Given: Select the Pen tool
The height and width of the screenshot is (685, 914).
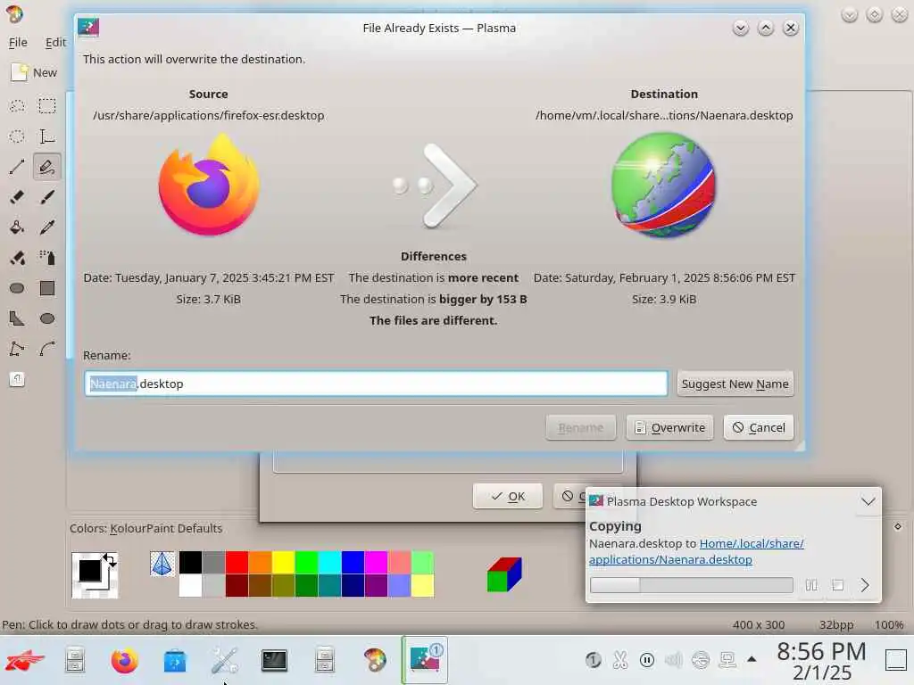Looking at the screenshot, I should tap(47, 167).
